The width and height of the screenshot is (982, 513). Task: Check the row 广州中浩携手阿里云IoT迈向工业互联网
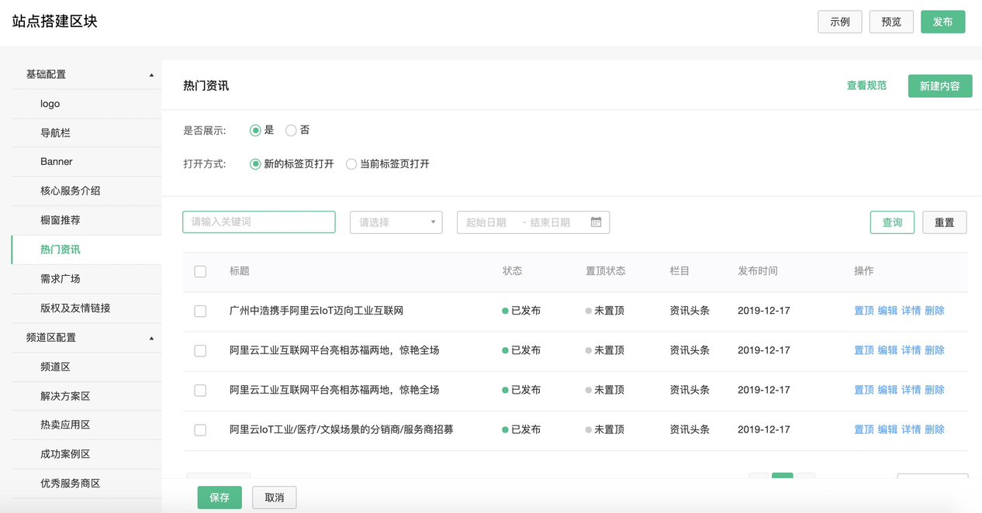[200, 311]
